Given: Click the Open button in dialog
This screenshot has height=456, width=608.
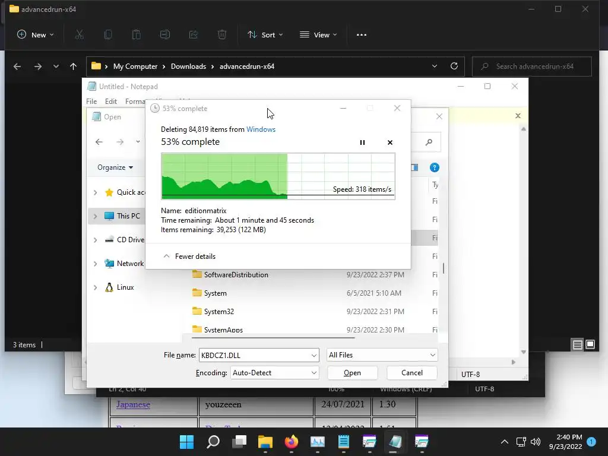Looking at the screenshot, I should click(353, 373).
